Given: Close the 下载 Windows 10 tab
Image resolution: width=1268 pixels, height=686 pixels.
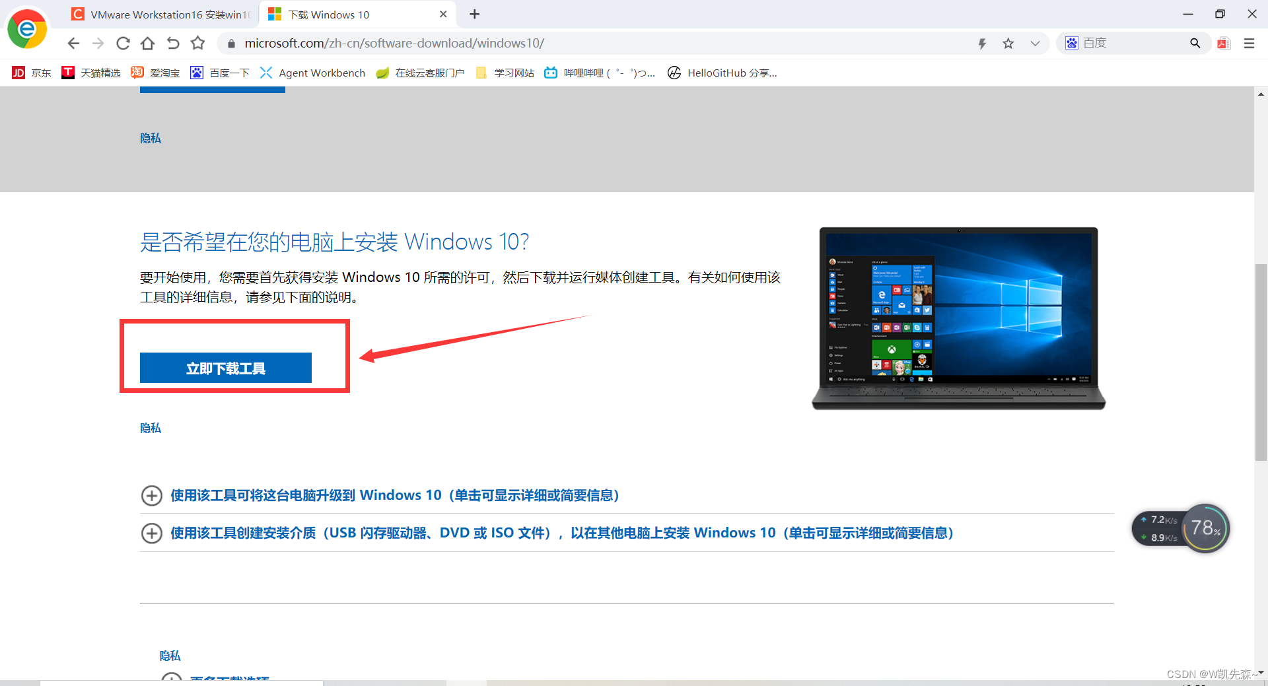Looking at the screenshot, I should click(443, 14).
